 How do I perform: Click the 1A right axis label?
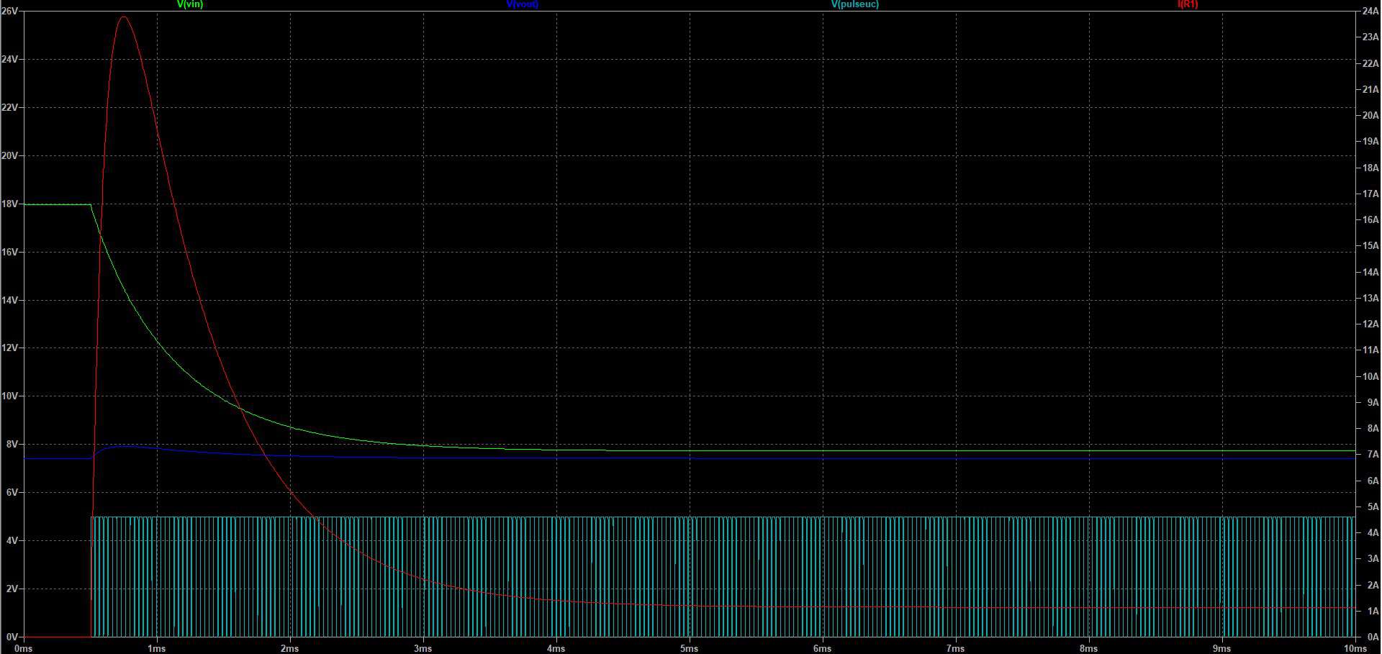point(1373,611)
